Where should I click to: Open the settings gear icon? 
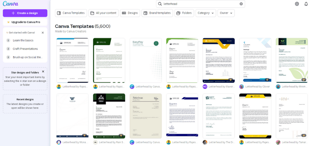pyautogui.click(x=297, y=4)
